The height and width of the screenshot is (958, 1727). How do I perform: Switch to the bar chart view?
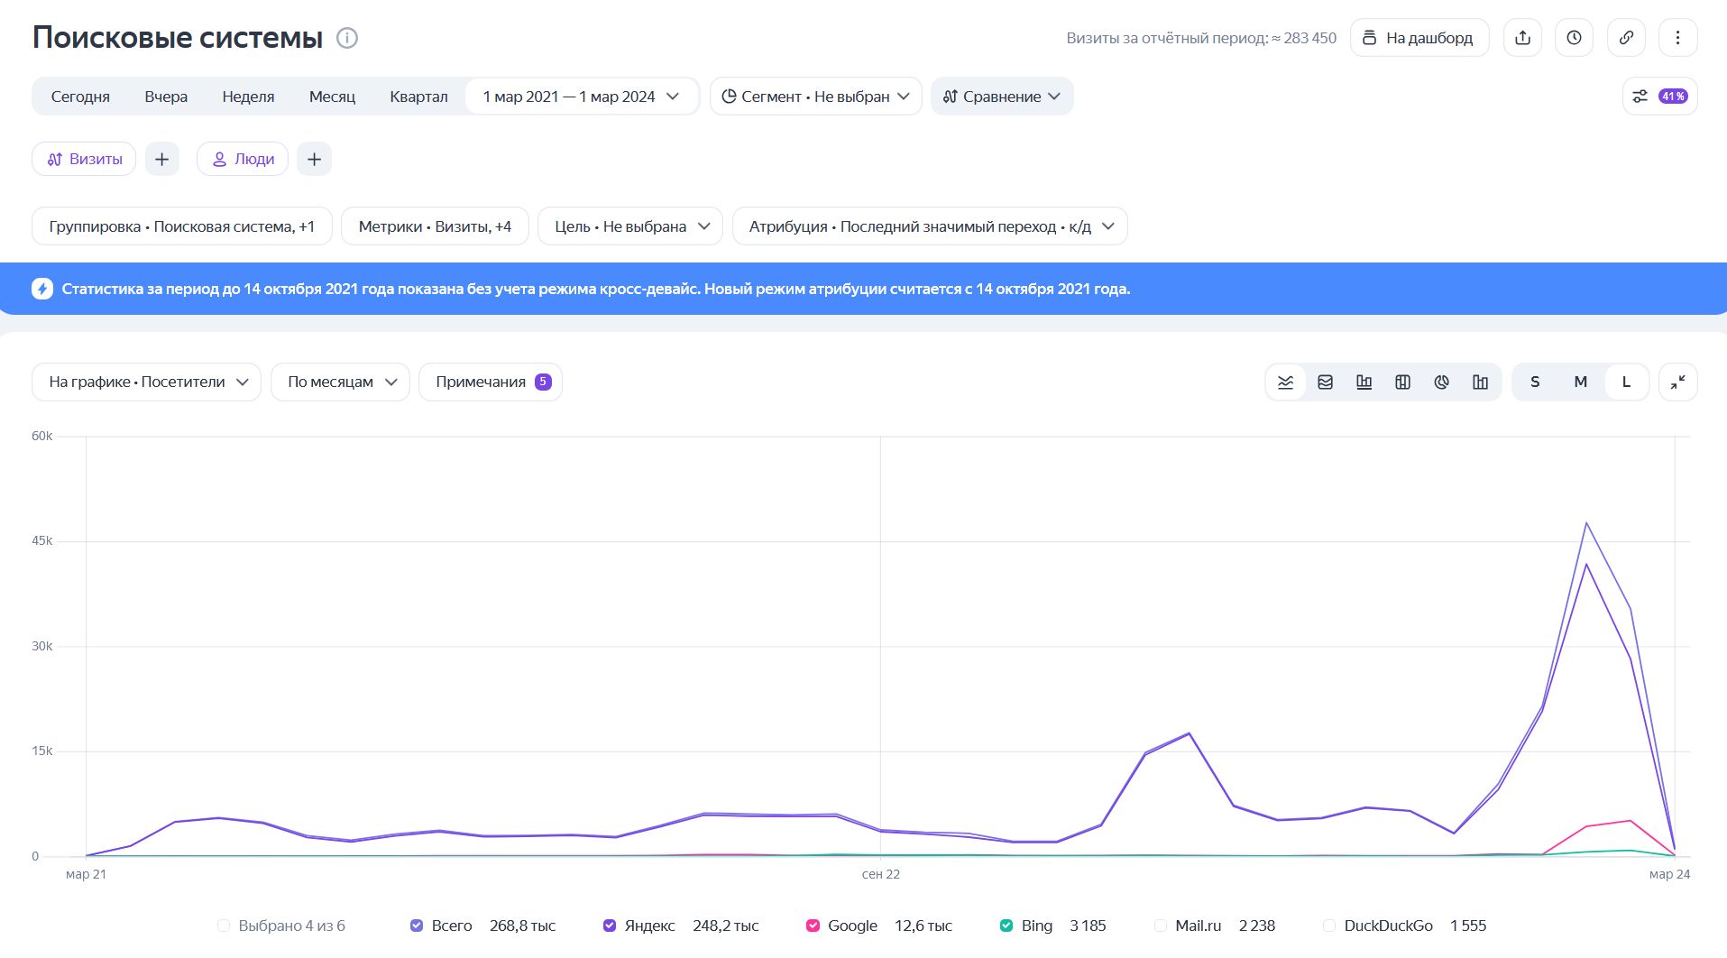[1364, 382]
